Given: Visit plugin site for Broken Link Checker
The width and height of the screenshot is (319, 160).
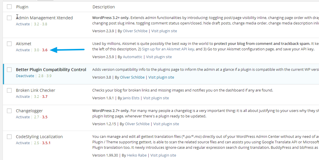Looking at the screenshot, I should [x=156, y=98].
